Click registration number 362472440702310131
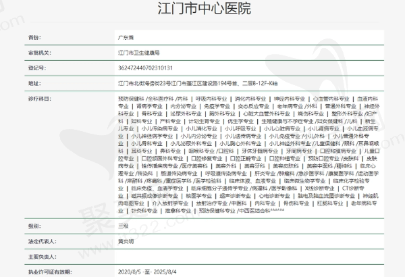The image size is (405, 277). point(145,68)
